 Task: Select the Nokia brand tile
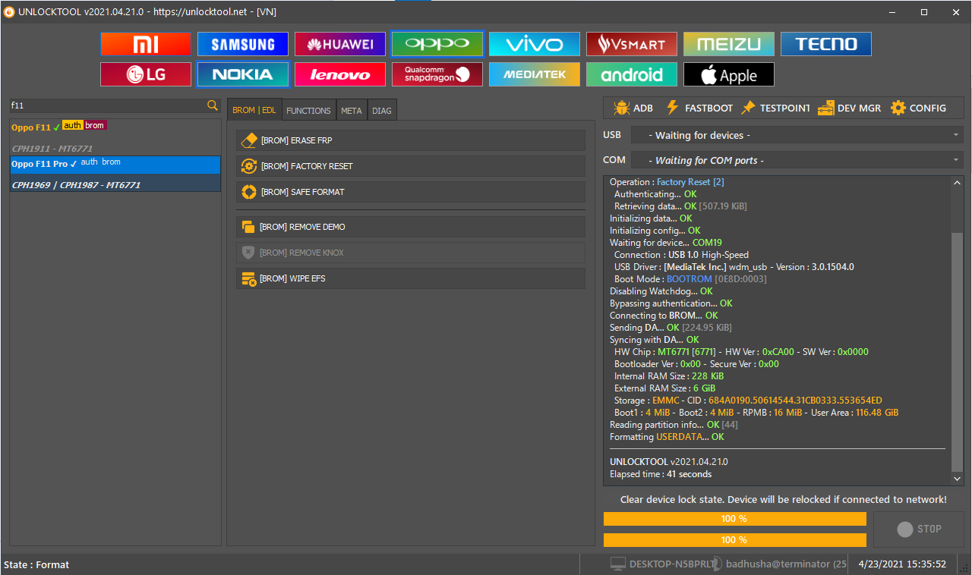coord(243,74)
